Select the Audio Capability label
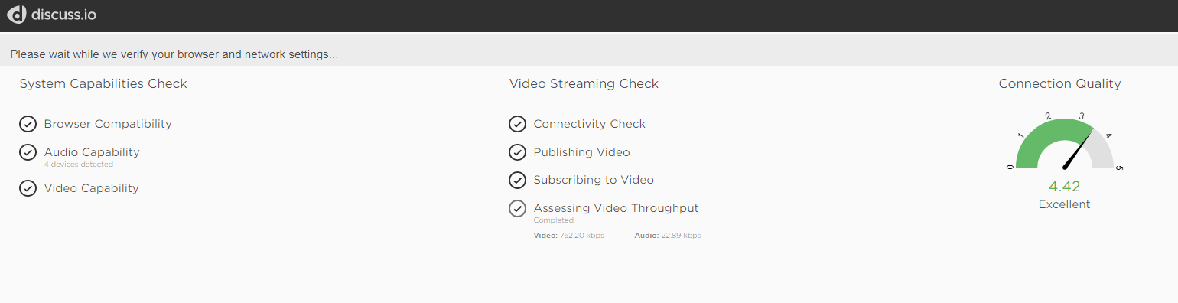This screenshot has width=1178, height=303. (x=92, y=152)
